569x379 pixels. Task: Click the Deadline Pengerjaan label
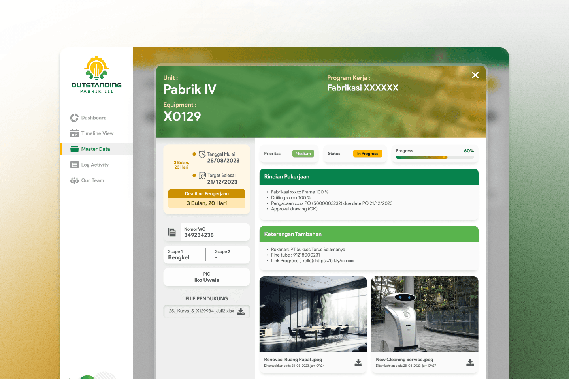(207, 193)
